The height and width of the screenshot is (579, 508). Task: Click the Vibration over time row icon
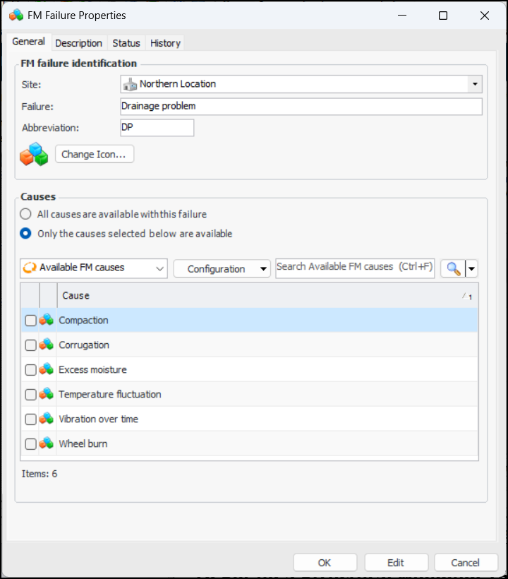47,419
